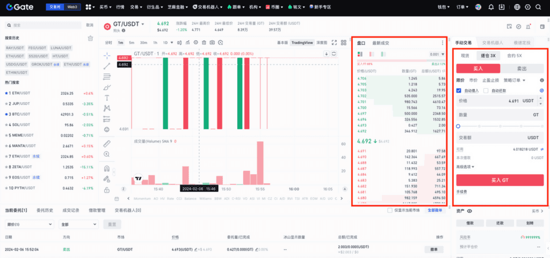
Task: Open the 0.001 order book precision dropdown
Action: (437, 54)
